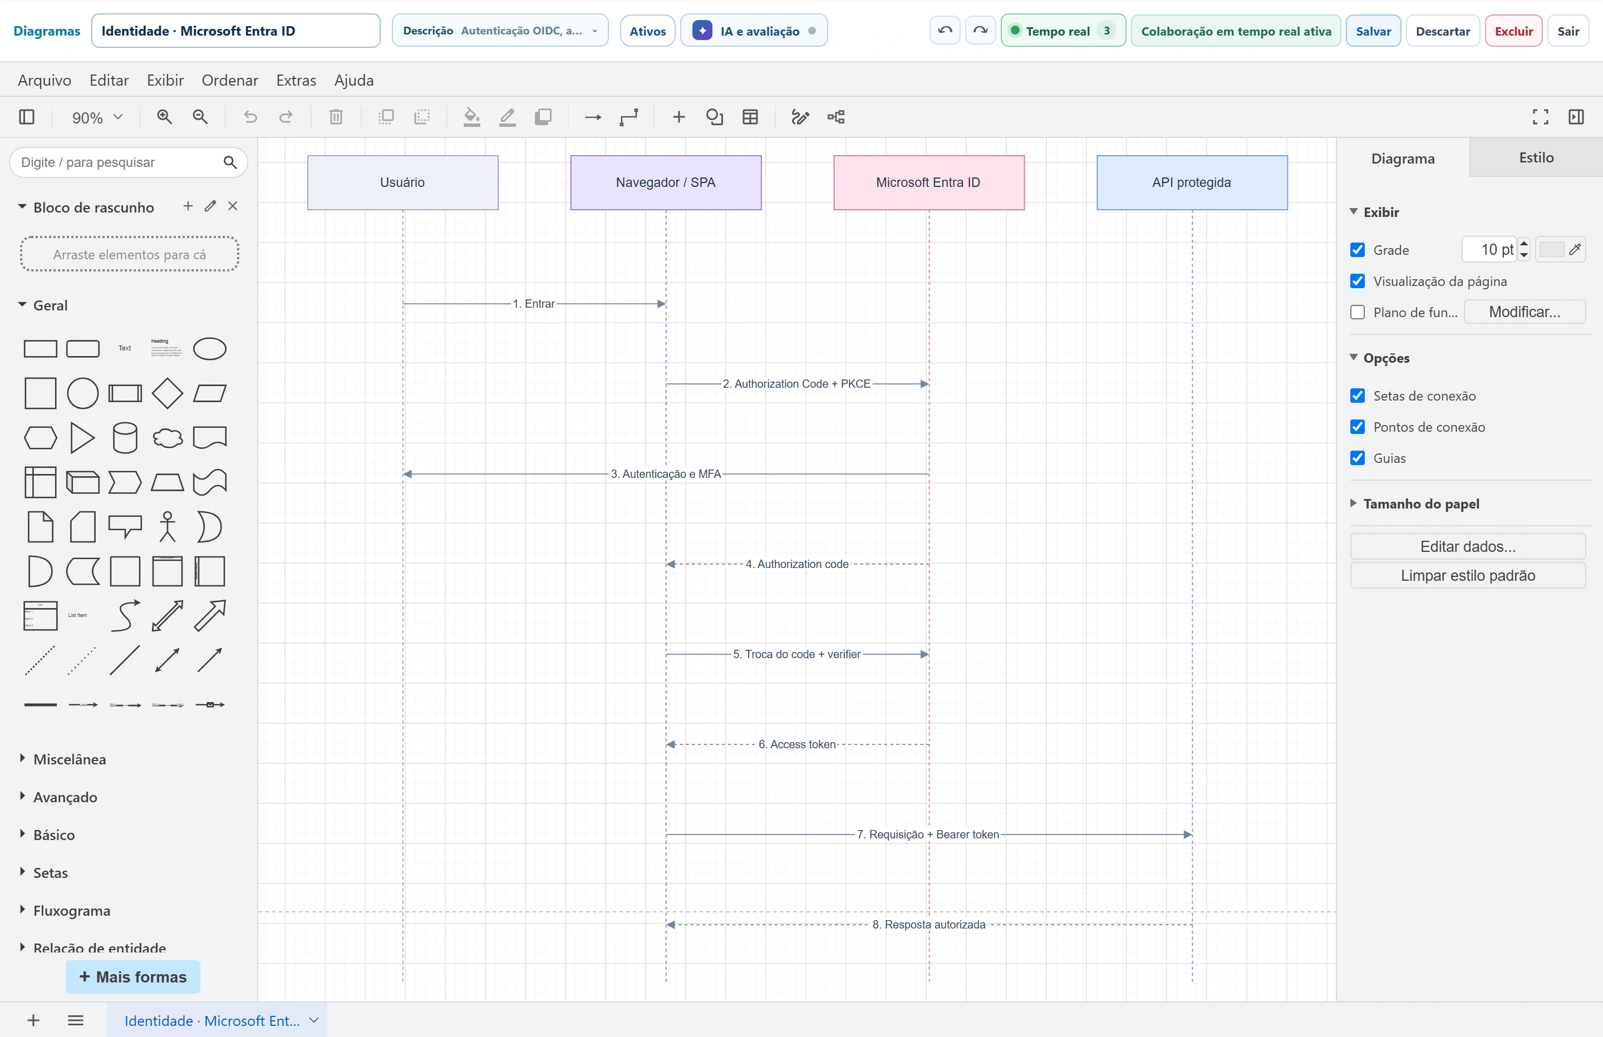Select the cloud shape in Geral
The height and width of the screenshot is (1037, 1603).
[x=167, y=438]
